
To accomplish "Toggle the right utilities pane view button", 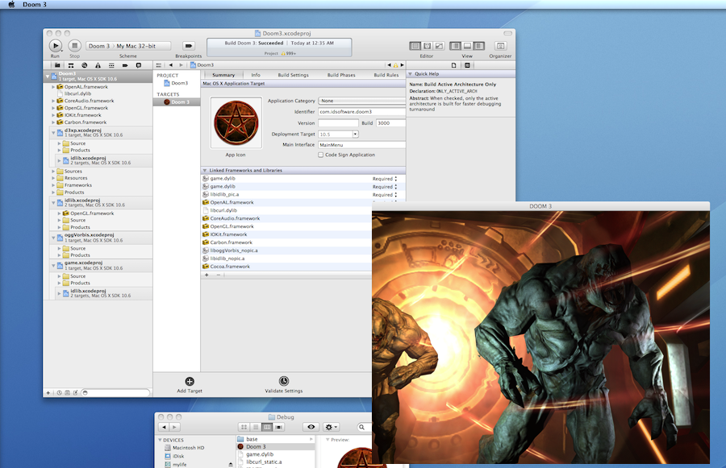I will (x=478, y=46).
